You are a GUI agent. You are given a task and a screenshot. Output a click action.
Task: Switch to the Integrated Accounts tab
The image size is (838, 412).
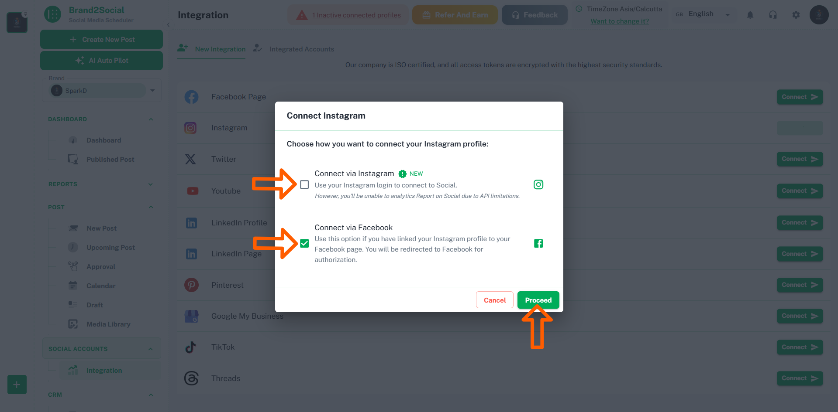pyautogui.click(x=301, y=49)
